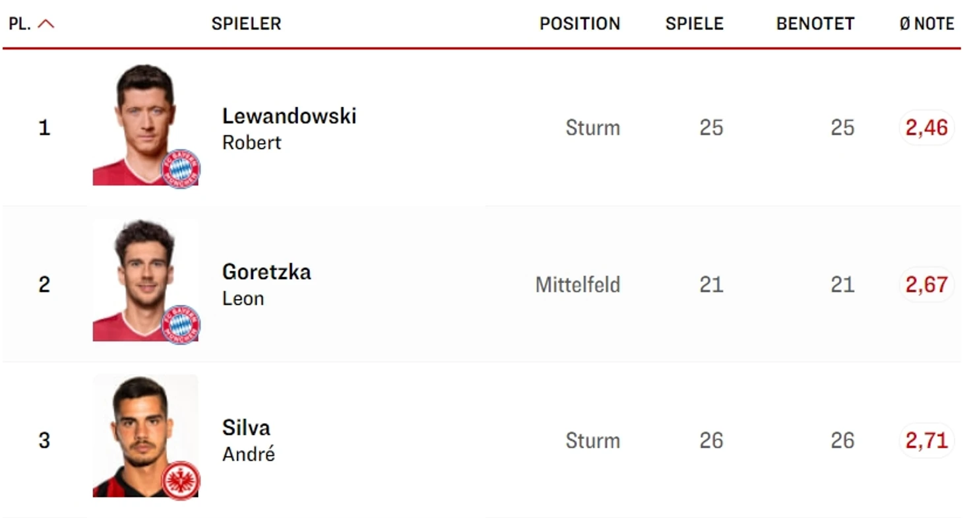Viewport: 963px width, 518px height.
Task: Click Silva's 2,71 average grade badge
Action: click(927, 440)
